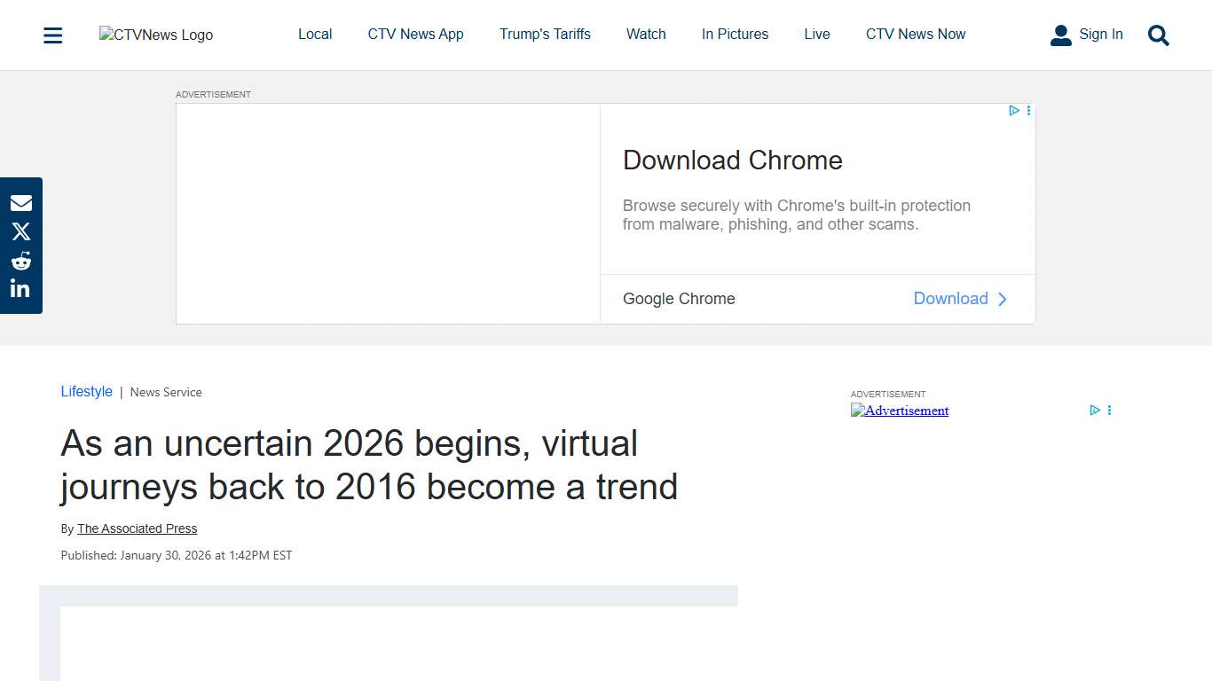
Task: Open the CTV News logo homepage link
Action: click(155, 35)
